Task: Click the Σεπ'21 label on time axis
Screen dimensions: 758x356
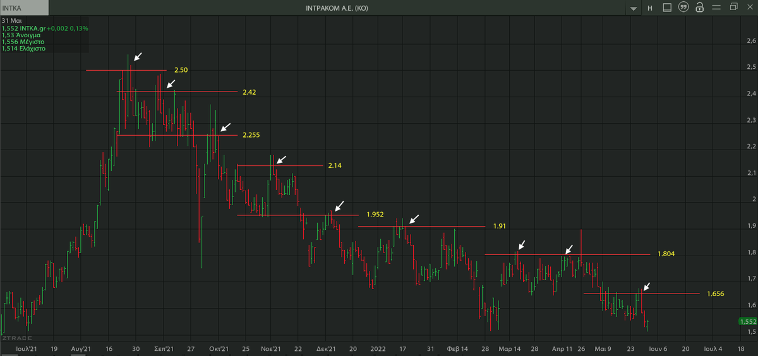Action: [164, 348]
